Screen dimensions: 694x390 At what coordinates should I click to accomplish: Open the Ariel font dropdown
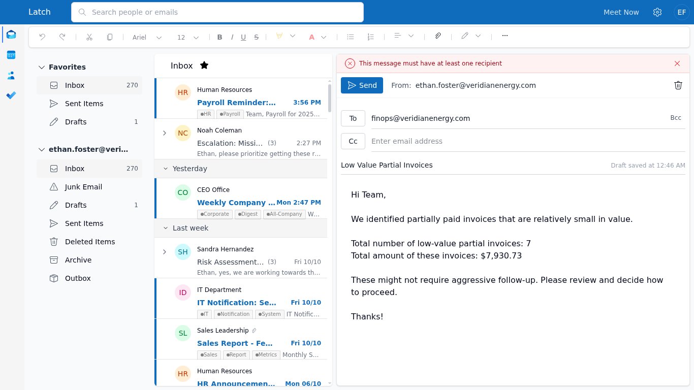pyautogui.click(x=147, y=37)
